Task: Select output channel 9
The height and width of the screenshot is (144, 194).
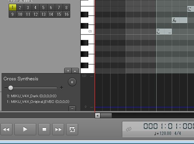Action: 12,14
